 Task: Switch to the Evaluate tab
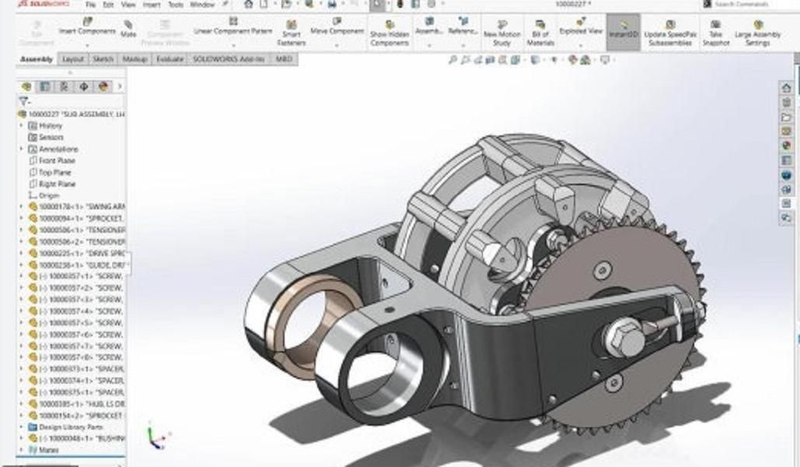169,59
